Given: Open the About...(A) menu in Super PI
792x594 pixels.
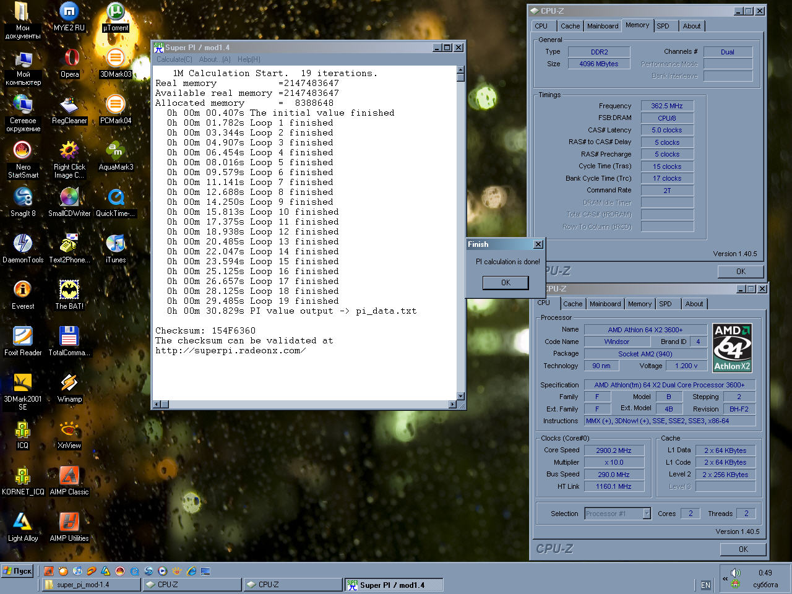Looking at the screenshot, I should 215,59.
